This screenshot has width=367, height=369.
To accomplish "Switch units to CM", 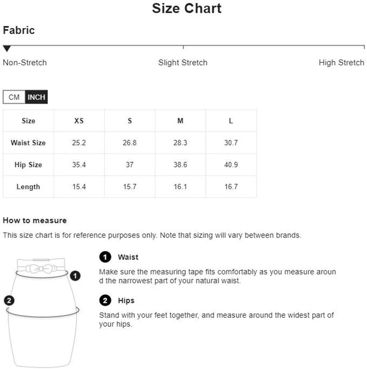I will click(x=14, y=97).
